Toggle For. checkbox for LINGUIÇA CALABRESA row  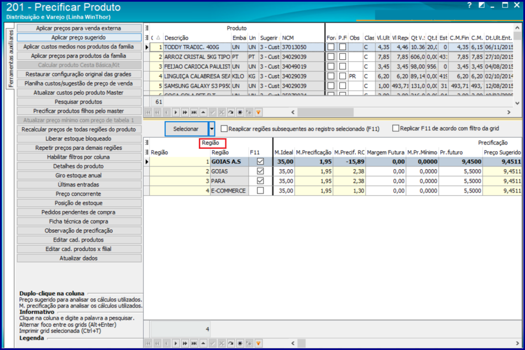tap(331, 76)
